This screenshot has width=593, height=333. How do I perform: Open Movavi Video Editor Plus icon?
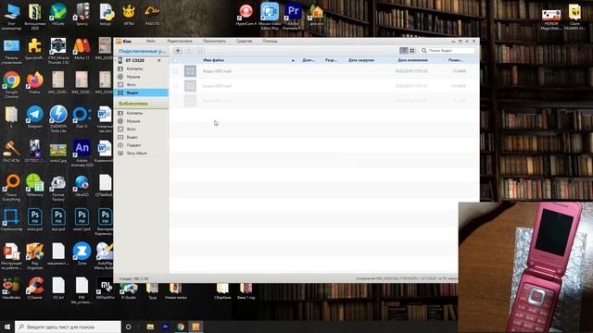click(270, 16)
